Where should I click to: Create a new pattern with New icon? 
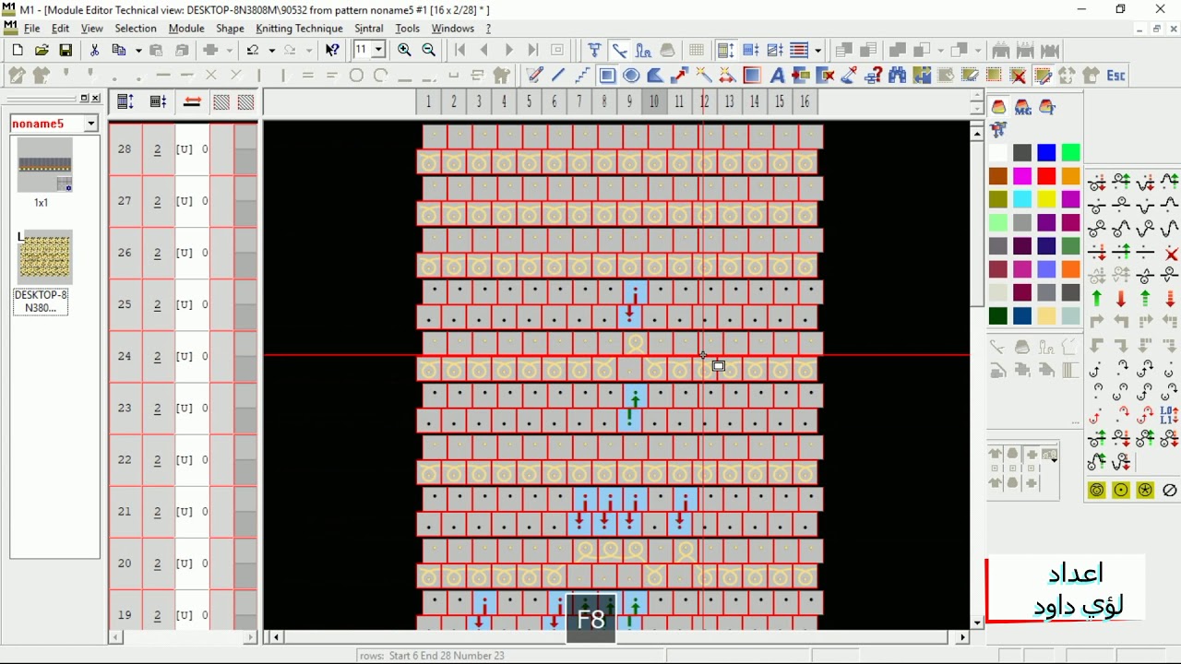click(18, 50)
